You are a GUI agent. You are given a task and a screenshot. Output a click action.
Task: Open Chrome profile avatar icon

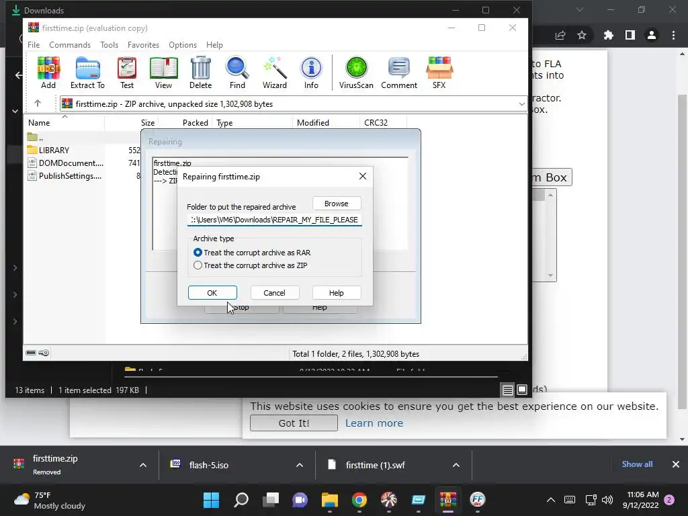click(x=652, y=35)
